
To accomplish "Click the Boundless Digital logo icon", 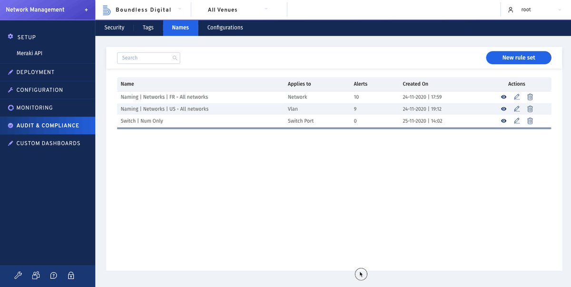I will click(x=107, y=10).
